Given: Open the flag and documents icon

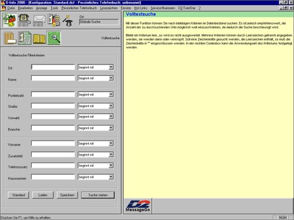Looking at the screenshot, I should (x=54, y=20).
